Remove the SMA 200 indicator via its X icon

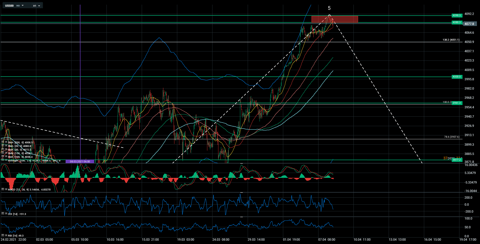[6, 142]
